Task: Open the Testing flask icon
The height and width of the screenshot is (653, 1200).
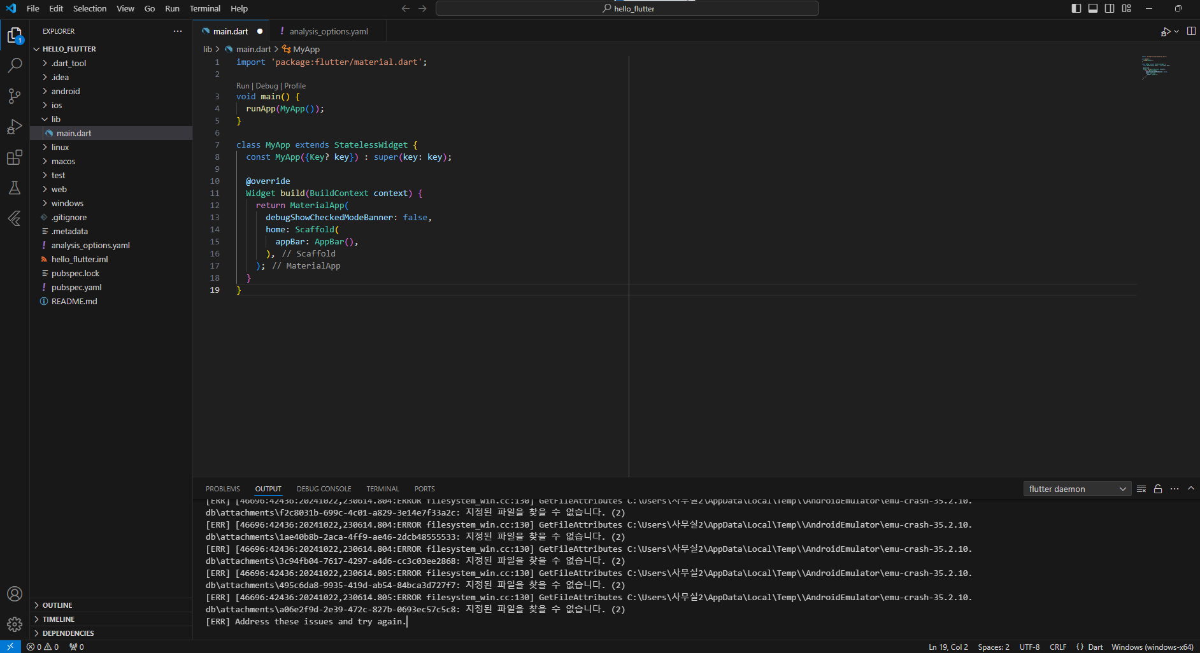Action: click(15, 188)
